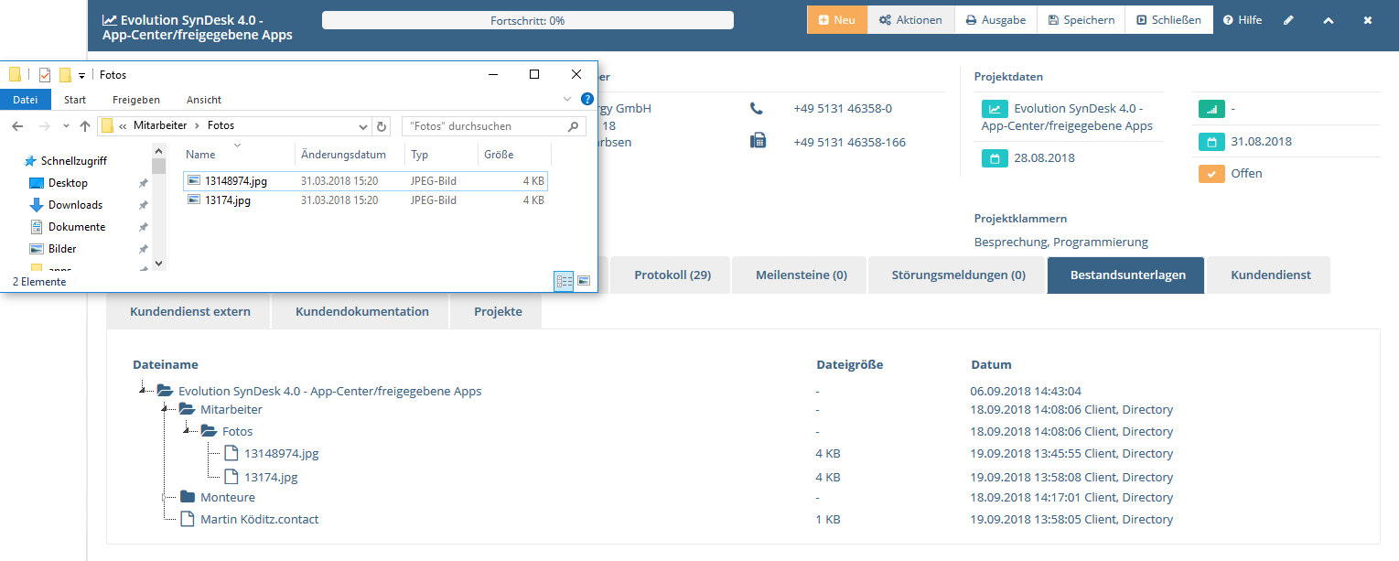Click the Schließen button

point(1169,20)
